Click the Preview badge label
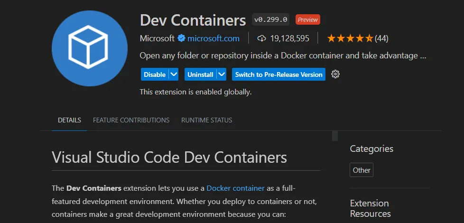The image size is (464, 223). (x=307, y=20)
